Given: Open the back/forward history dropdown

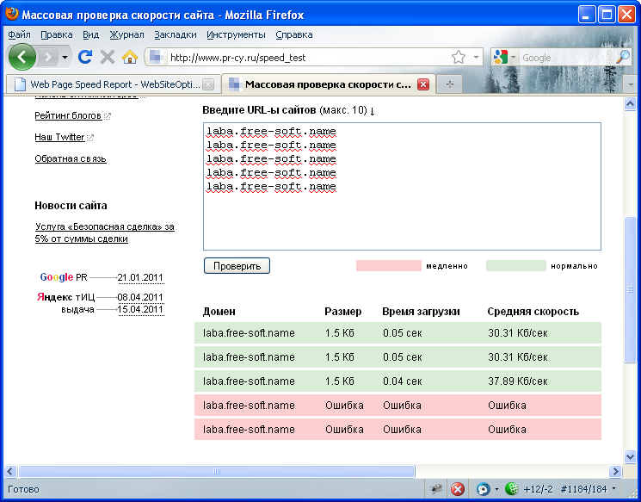Looking at the screenshot, I should pos(65,58).
